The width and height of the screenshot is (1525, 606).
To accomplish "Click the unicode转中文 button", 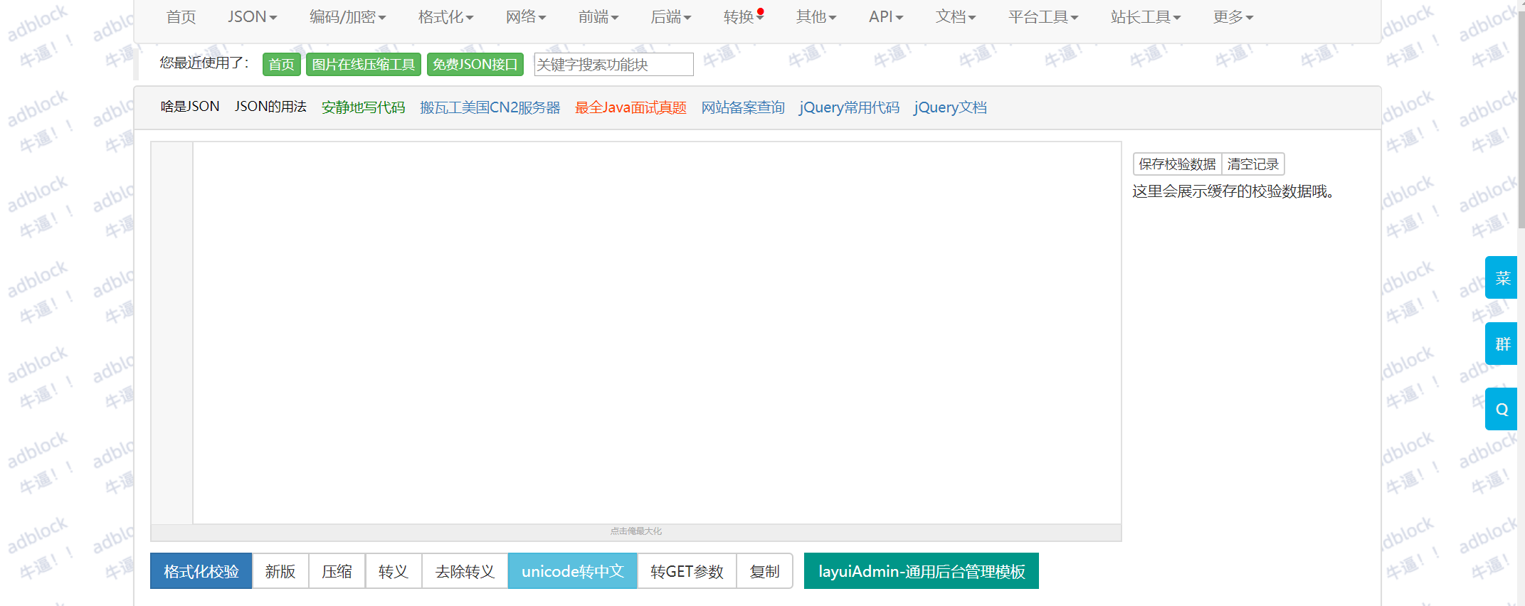I will pos(572,571).
